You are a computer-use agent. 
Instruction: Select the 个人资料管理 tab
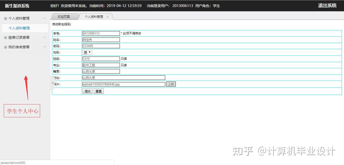[x=94, y=17]
